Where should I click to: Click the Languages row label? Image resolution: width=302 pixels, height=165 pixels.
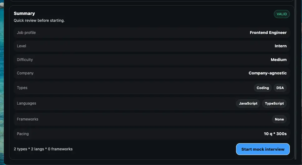(x=27, y=103)
